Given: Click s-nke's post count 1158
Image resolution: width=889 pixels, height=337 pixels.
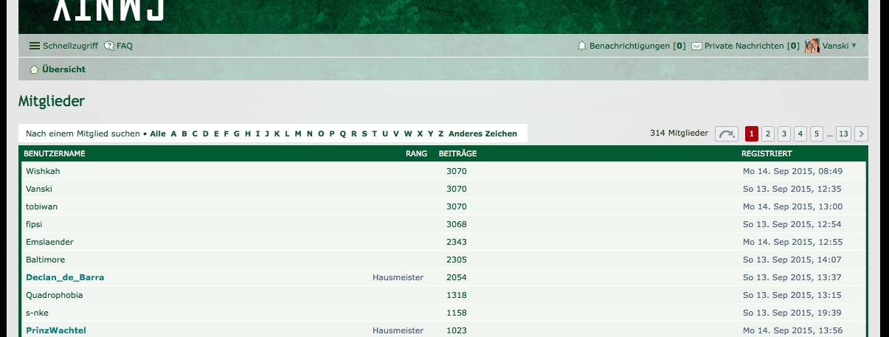Looking at the screenshot, I should point(457,313).
